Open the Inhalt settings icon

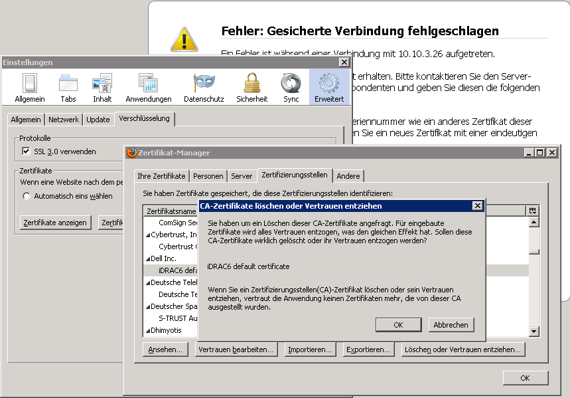coord(102,83)
